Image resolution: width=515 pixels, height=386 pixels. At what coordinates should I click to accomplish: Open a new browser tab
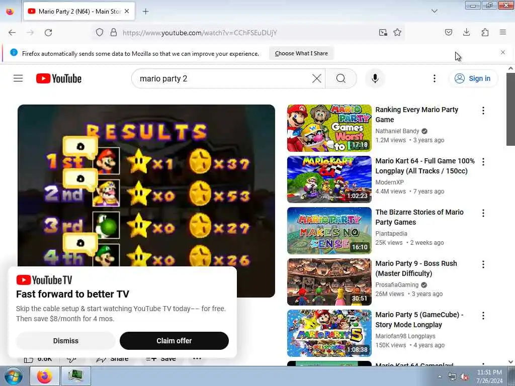coord(145,12)
